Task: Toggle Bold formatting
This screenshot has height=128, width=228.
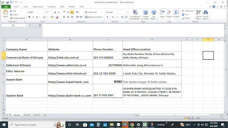Action: [29, 17]
